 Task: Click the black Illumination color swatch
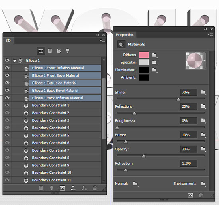[x=144, y=70]
